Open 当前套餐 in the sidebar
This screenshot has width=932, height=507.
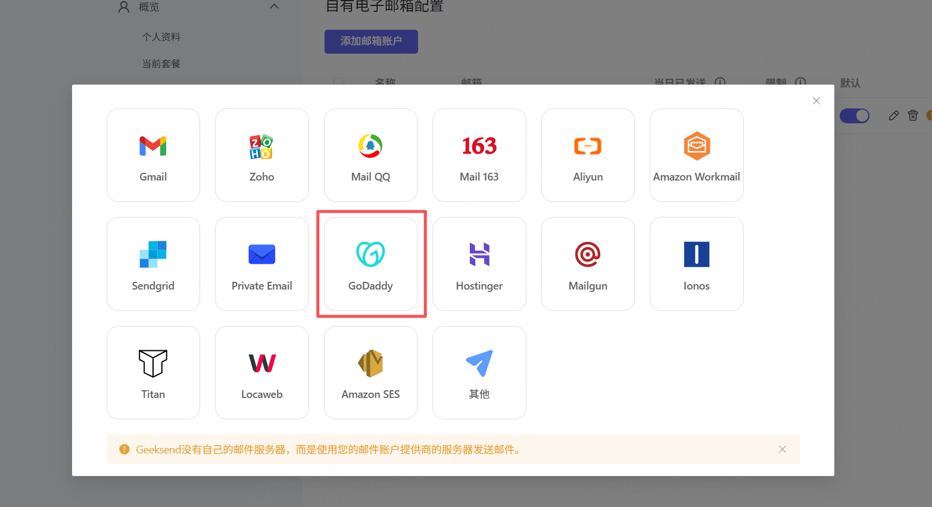(x=161, y=64)
